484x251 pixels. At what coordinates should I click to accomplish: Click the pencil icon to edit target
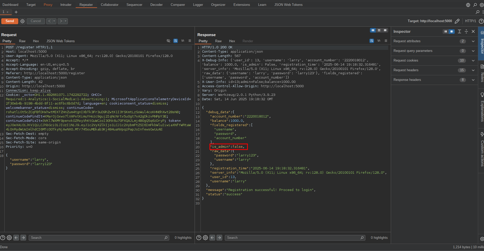[x=457, y=21]
